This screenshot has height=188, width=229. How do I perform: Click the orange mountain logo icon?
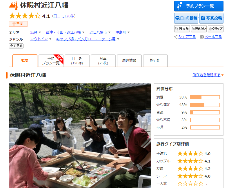click(13, 5)
